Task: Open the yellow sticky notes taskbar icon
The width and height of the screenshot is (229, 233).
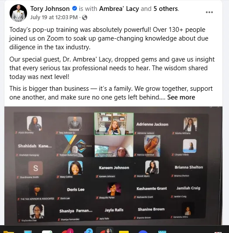Action: (x=124, y=232)
